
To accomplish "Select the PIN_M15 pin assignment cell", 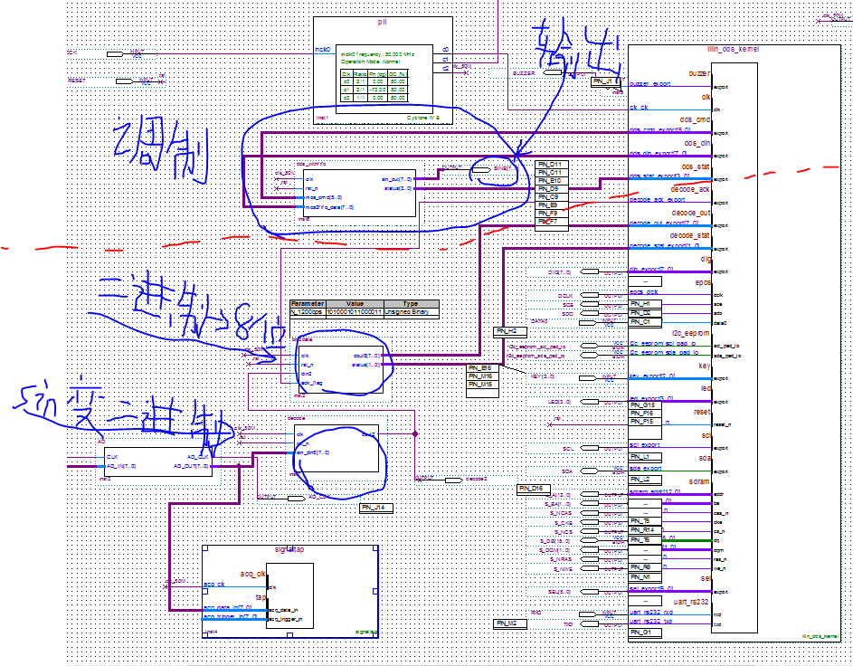I will coord(482,385).
